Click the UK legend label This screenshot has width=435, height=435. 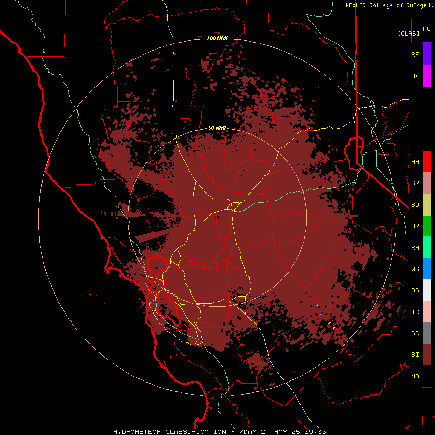click(415, 76)
